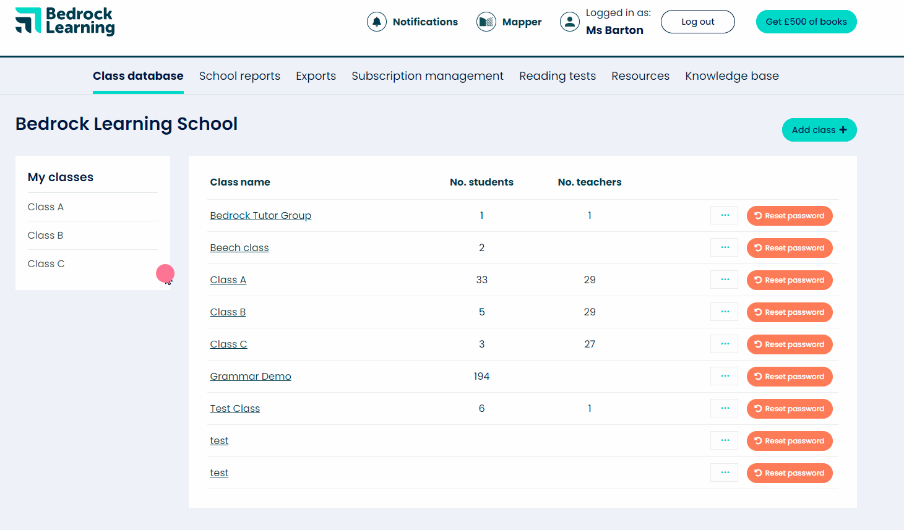Open more options for Class A row

coord(725,280)
